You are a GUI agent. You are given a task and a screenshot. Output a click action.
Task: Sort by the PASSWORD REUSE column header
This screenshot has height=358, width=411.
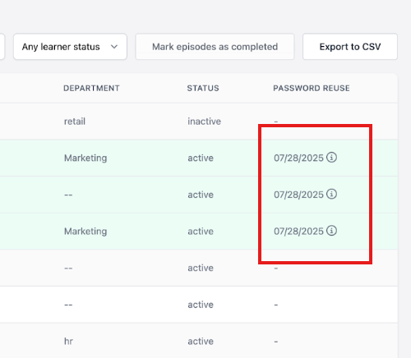click(x=312, y=88)
